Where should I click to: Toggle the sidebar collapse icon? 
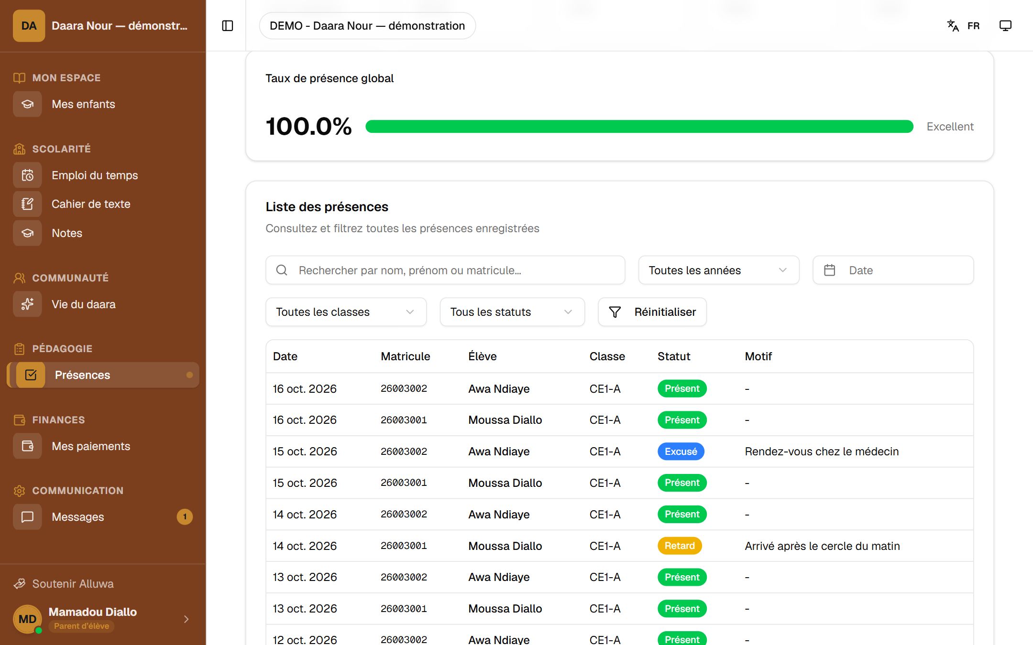(228, 26)
